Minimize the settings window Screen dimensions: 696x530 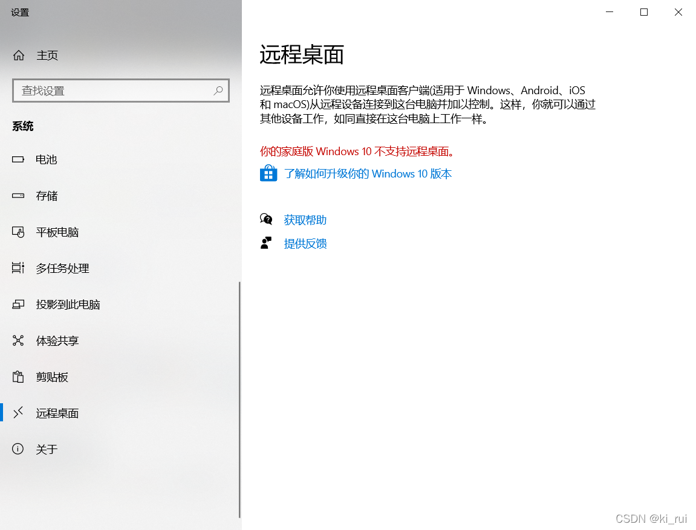(610, 12)
